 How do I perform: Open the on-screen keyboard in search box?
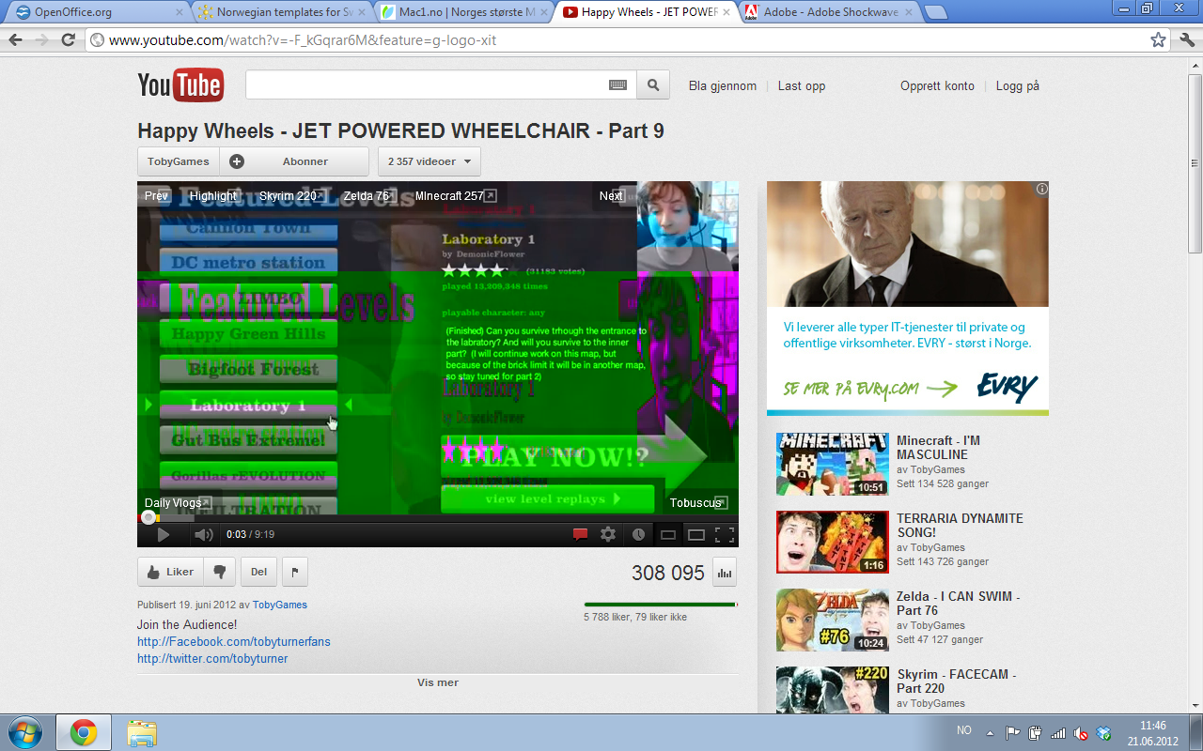point(617,85)
